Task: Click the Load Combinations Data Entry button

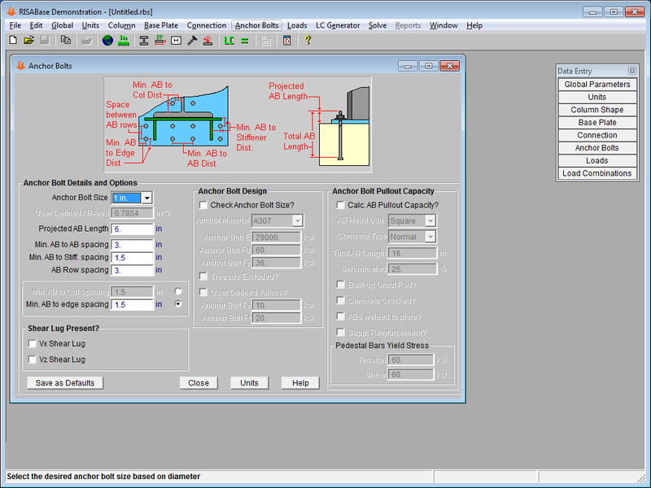Action: click(x=596, y=173)
